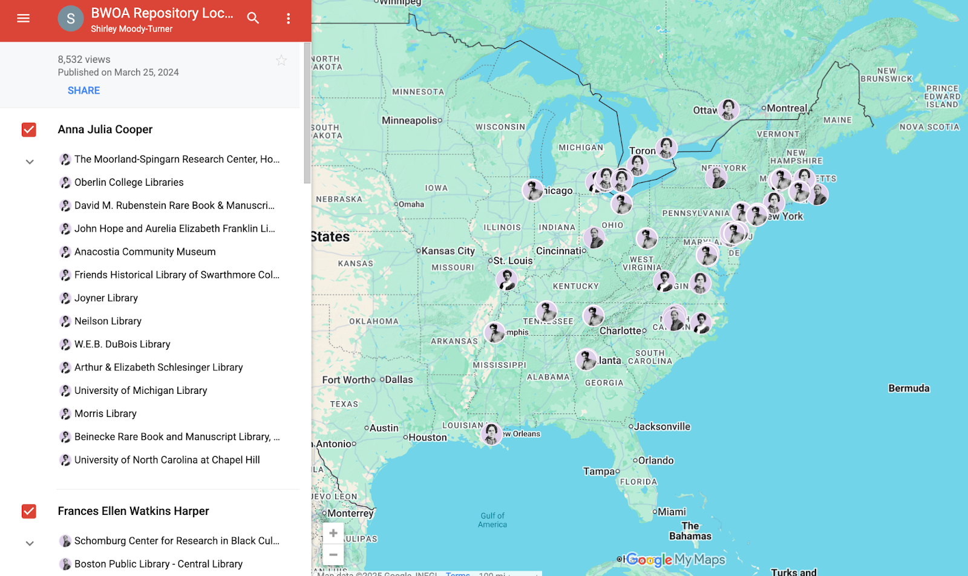Click the Shirley Moody-Turner author name

point(131,28)
